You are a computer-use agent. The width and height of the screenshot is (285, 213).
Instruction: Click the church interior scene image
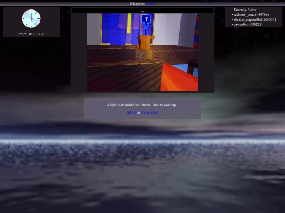[x=142, y=52]
